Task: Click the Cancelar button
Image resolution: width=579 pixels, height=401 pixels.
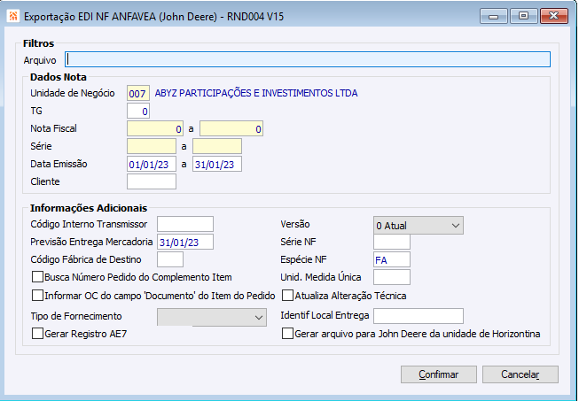Action: 520,374
